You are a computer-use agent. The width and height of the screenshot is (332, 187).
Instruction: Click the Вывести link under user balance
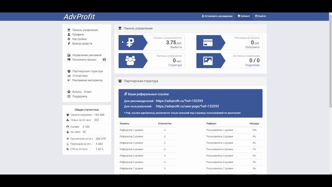pyautogui.click(x=176, y=47)
